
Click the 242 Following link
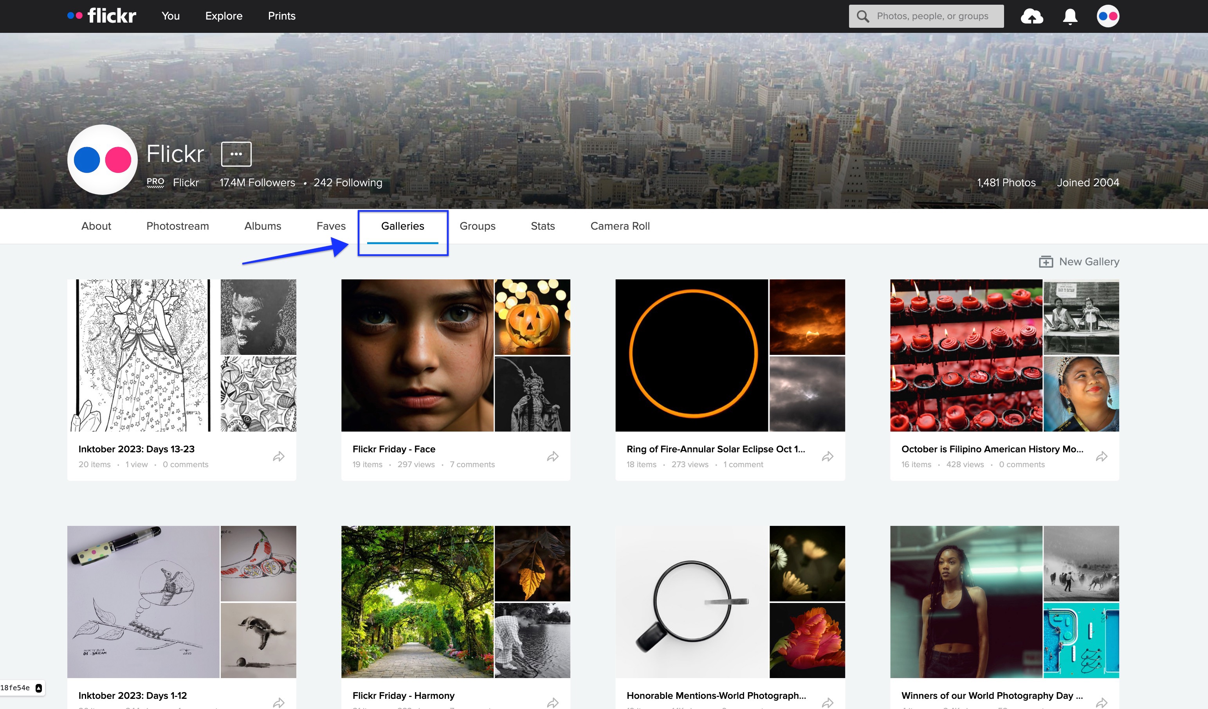[348, 182]
